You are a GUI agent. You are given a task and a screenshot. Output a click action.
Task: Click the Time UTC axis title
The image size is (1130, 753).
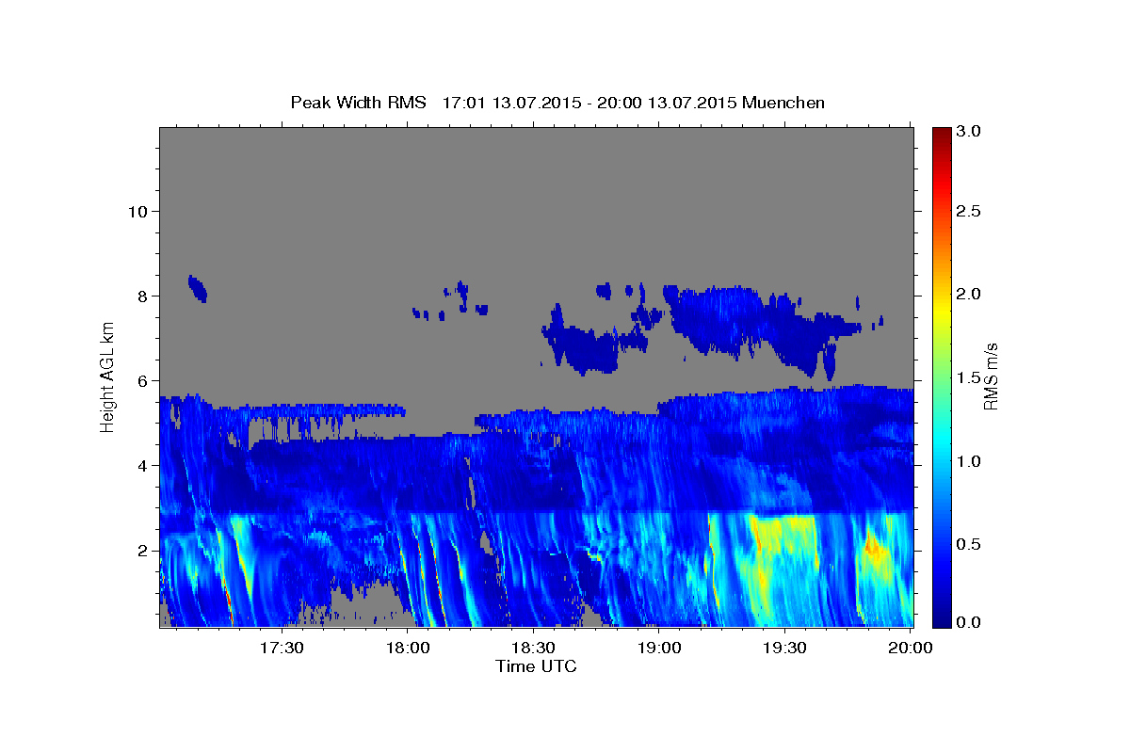[x=536, y=666]
